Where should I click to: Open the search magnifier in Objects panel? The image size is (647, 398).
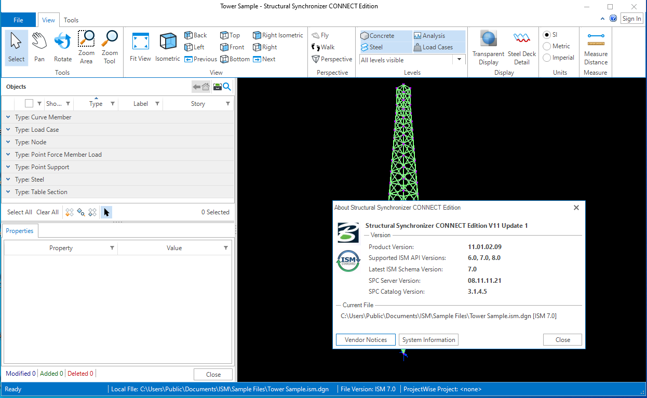227,87
